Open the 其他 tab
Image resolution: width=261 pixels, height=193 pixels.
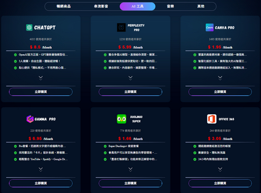[201, 7]
